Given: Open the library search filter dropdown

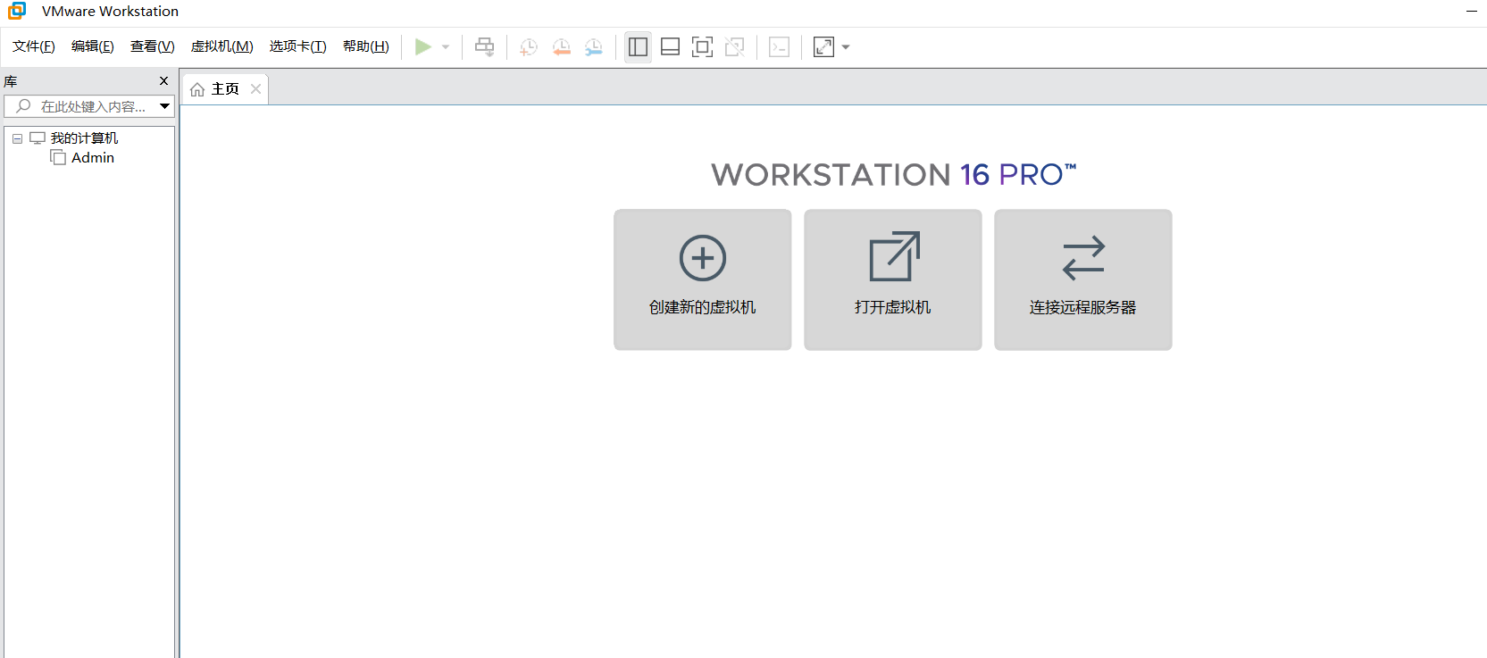Looking at the screenshot, I should point(165,106).
